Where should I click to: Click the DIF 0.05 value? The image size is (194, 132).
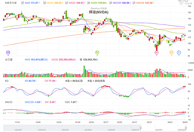[51, 102]
